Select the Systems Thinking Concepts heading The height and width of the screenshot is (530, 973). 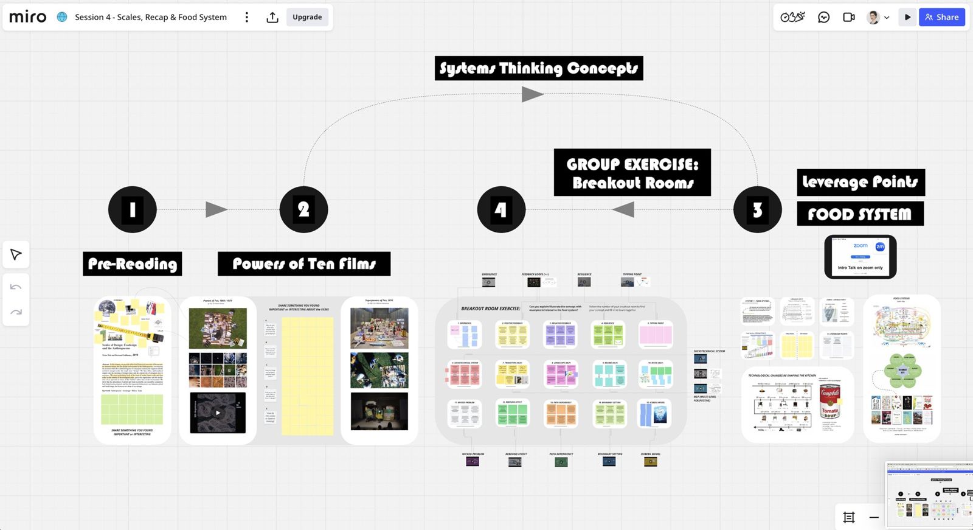(539, 68)
